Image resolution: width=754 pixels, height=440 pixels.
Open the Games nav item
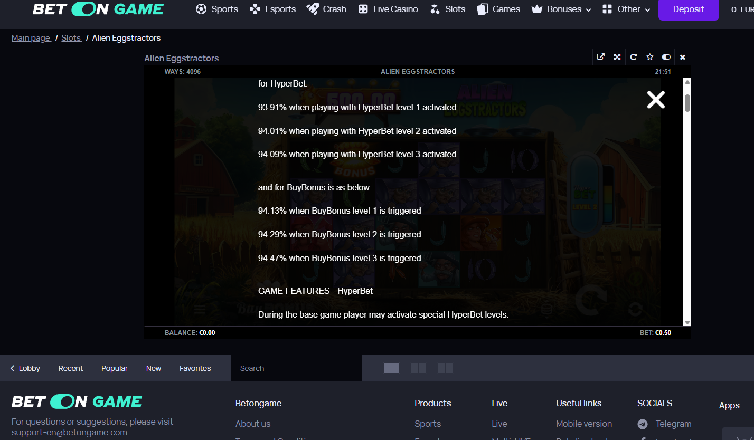[x=498, y=9]
